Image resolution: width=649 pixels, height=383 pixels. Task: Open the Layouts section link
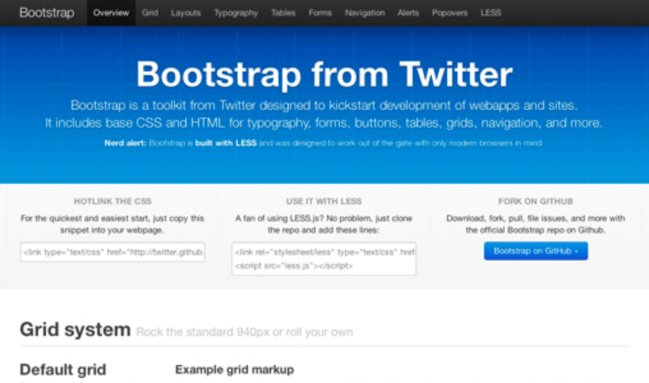[x=186, y=13]
